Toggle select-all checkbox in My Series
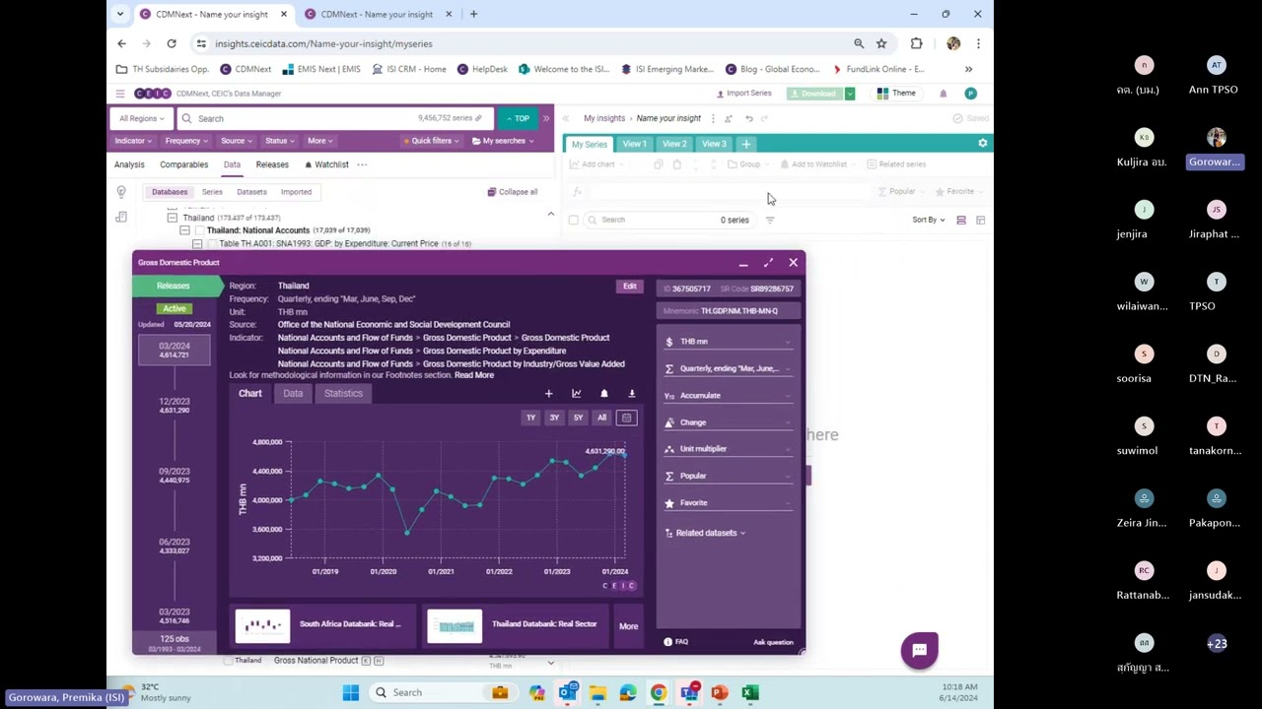This screenshot has height=709, width=1262. pyautogui.click(x=573, y=220)
